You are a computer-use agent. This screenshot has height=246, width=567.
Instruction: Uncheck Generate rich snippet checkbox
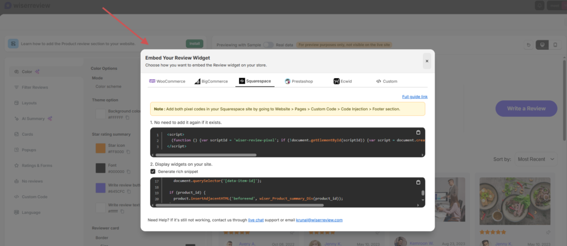coord(153,172)
